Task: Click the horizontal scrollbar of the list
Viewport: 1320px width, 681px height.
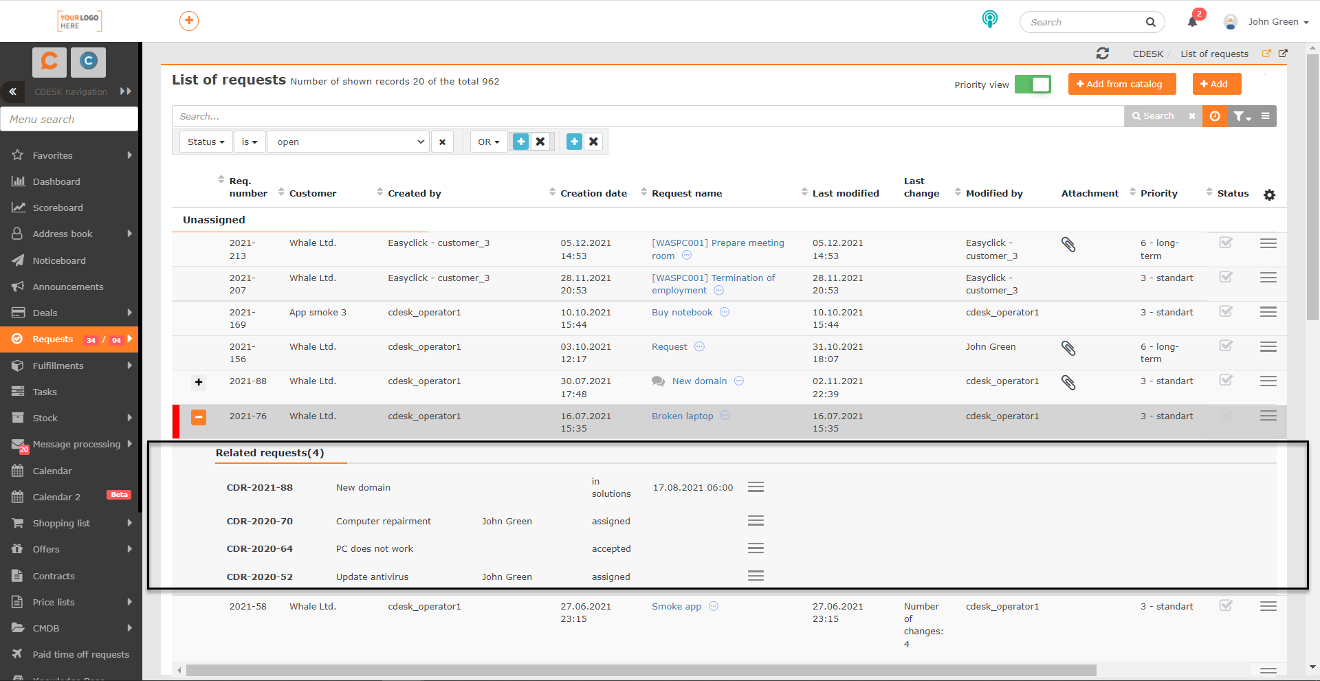Action: pyautogui.click(x=641, y=670)
